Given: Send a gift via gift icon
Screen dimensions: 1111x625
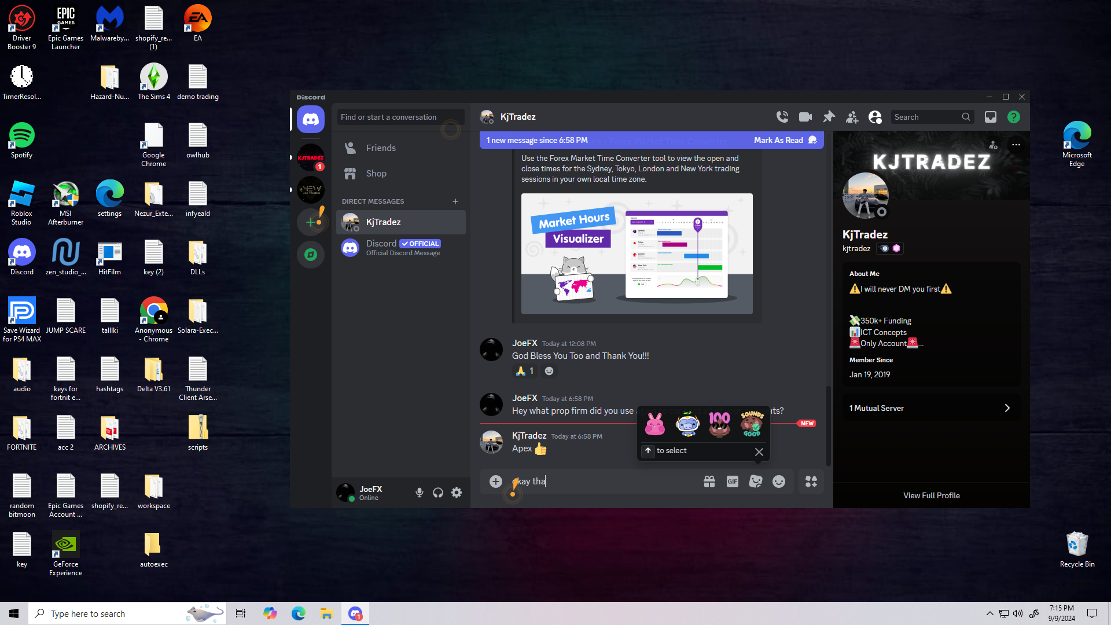Looking at the screenshot, I should pyautogui.click(x=709, y=481).
